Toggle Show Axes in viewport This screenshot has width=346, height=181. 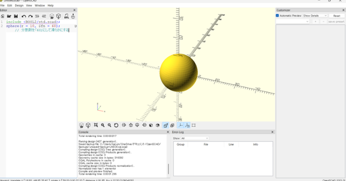pos(180,125)
